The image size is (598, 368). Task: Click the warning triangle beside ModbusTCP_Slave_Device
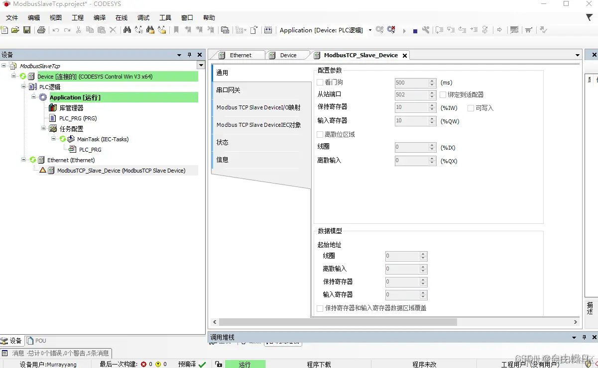43,170
